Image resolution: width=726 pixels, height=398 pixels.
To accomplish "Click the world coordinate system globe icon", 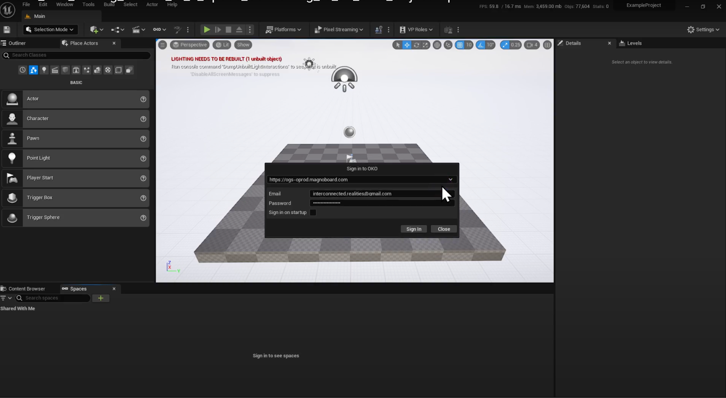I will (437, 45).
